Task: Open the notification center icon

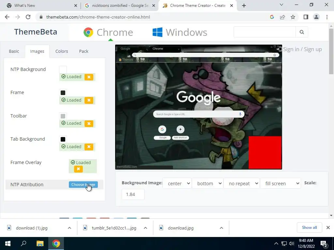Action: point(324,243)
